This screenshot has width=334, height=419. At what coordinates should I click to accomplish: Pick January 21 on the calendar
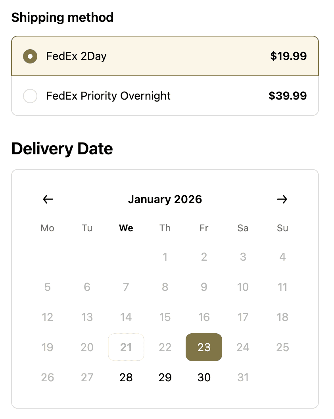(x=126, y=347)
